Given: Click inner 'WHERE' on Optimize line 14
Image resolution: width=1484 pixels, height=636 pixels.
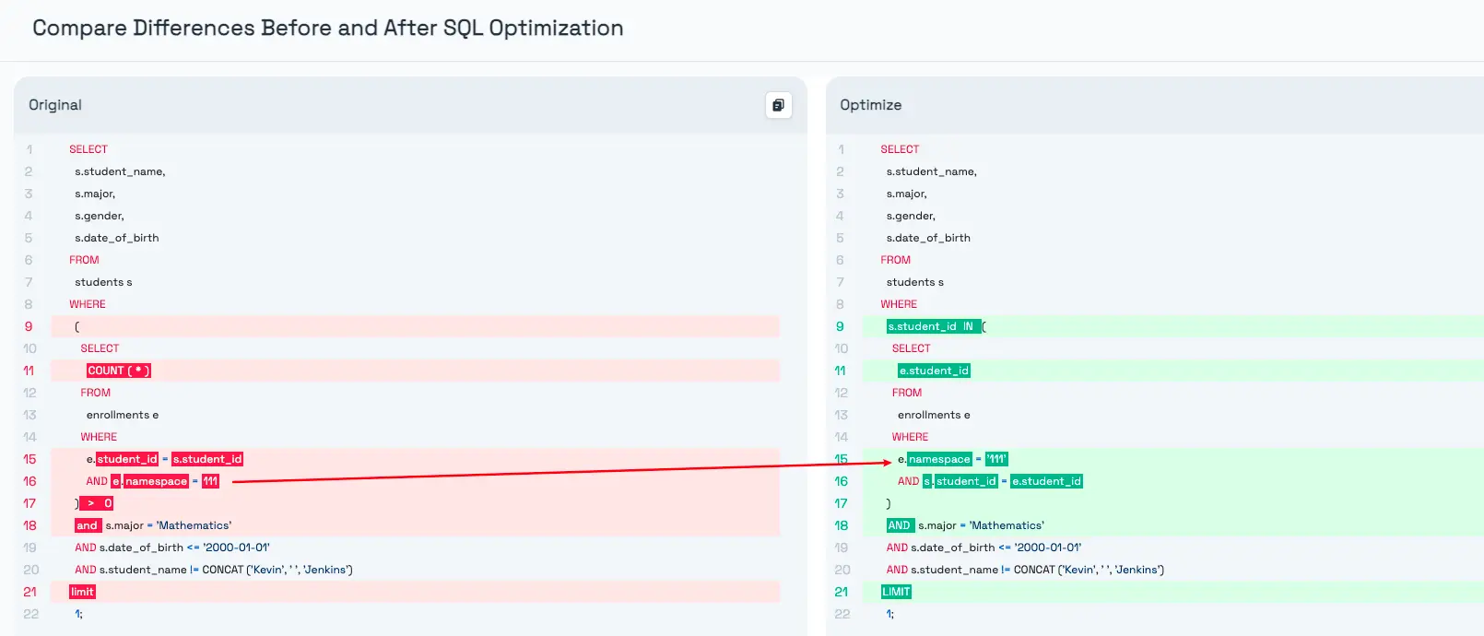Looking at the screenshot, I should tap(911, 437).
